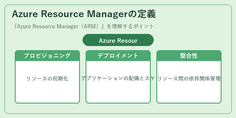Click the プロビジョニング card header
236x118 pixels.
point(47,55)
